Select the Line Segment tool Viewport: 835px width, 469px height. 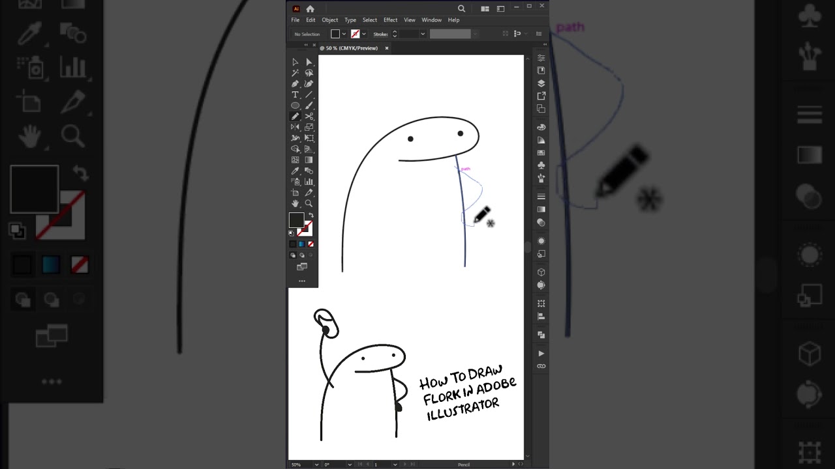tap(309, 94)
